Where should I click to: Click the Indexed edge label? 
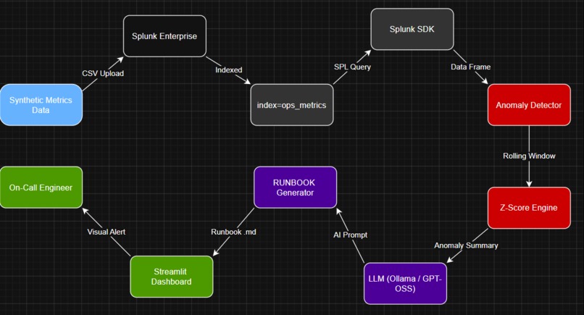point(229,70)
